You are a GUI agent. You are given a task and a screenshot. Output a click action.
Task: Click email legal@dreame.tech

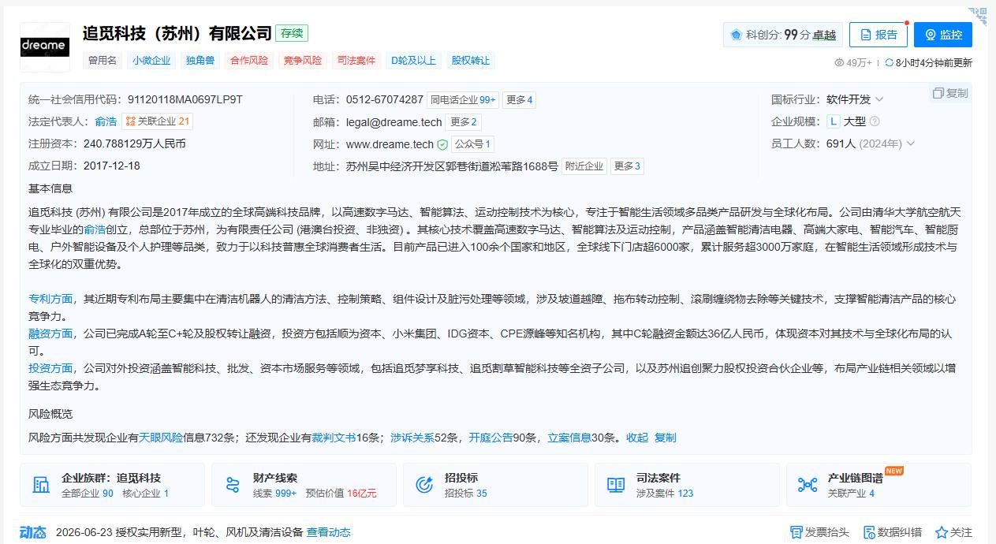[394, 122]
